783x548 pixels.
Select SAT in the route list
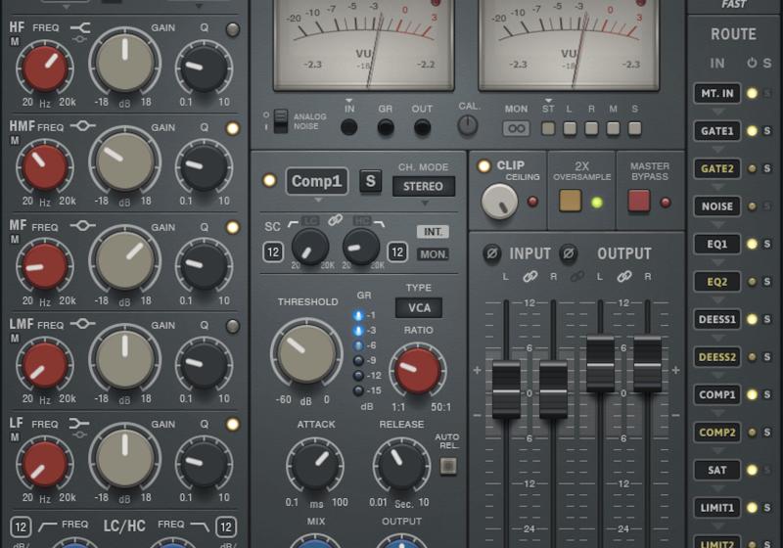pos(717,470)
